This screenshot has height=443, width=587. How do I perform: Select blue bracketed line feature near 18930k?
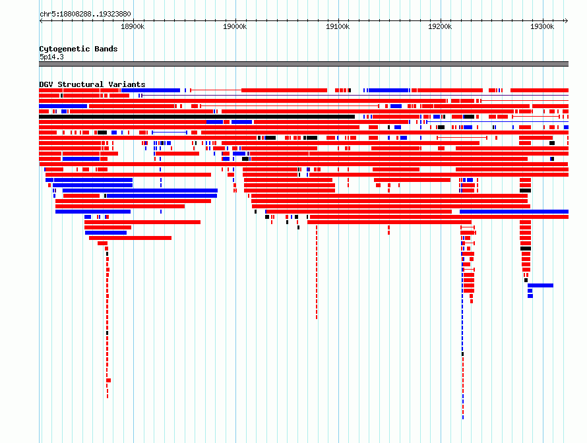coord(170,133)
